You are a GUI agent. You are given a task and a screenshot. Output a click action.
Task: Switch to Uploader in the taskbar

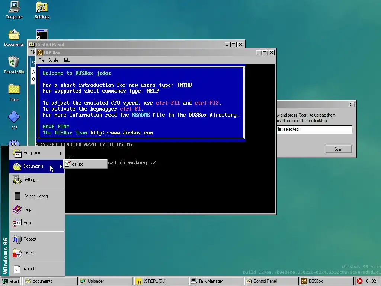(x=106, y=281)
